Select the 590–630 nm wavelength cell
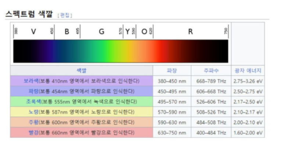Viewport: 284px width, 148px height. pos(172,122)
